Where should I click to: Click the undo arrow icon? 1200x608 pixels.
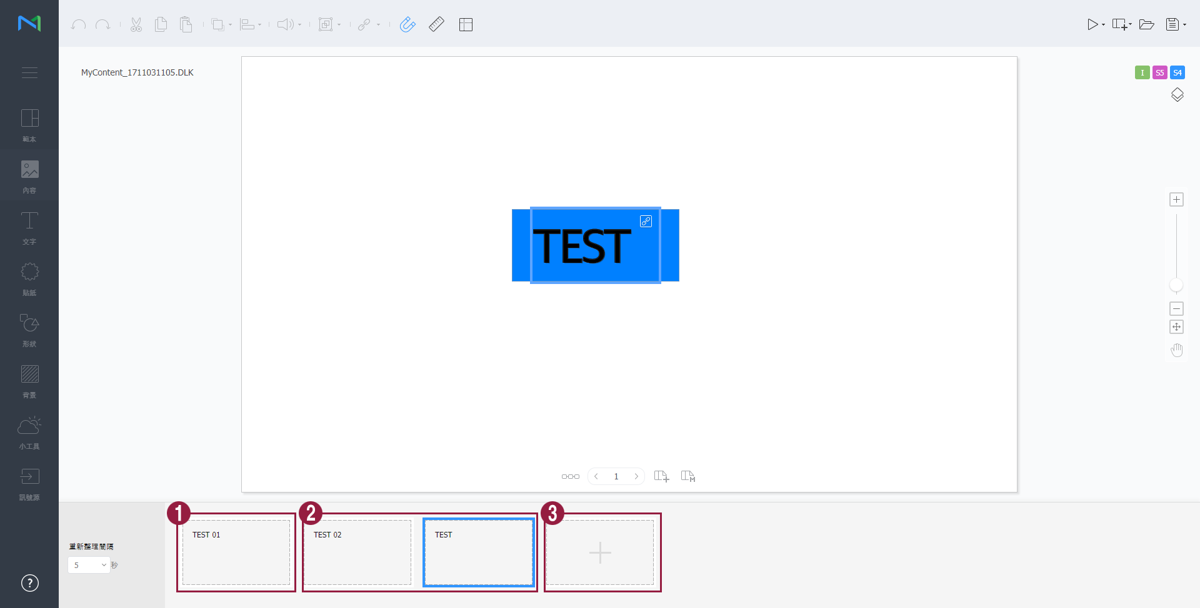pos(78,24)
